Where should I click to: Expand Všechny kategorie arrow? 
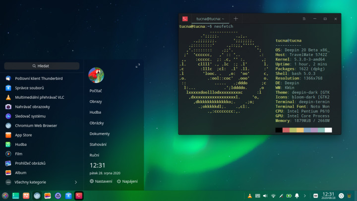click(x=76, y=182)
